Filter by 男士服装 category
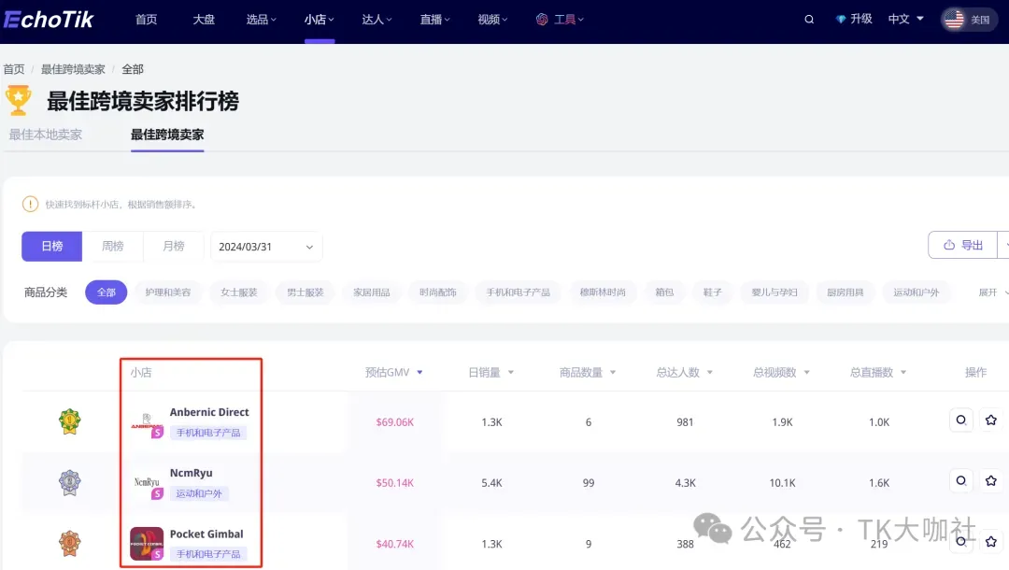 tap(305, 292)
